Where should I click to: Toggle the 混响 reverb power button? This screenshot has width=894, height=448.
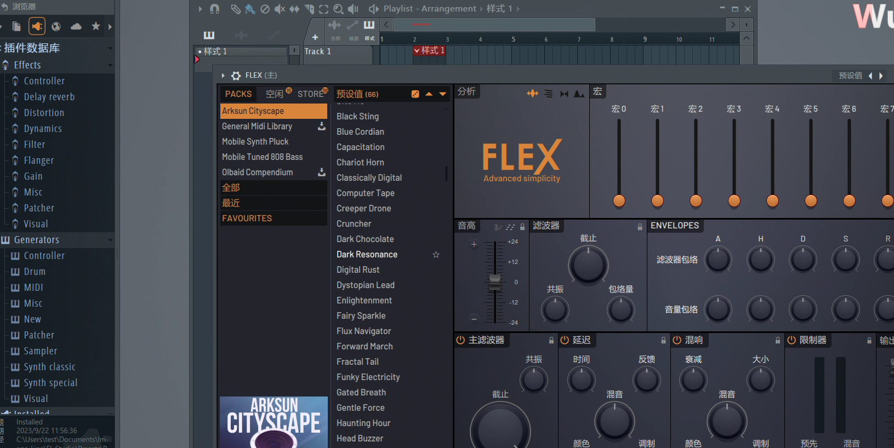[677, 340]
